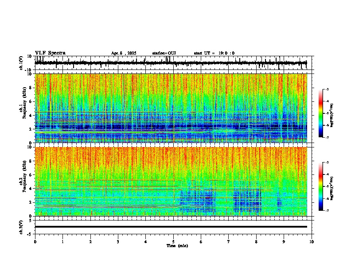Click the date text "Apr. 8 , 2025"
The height and width of the screenshot is (271, 351).
click(x=124, y=53)
